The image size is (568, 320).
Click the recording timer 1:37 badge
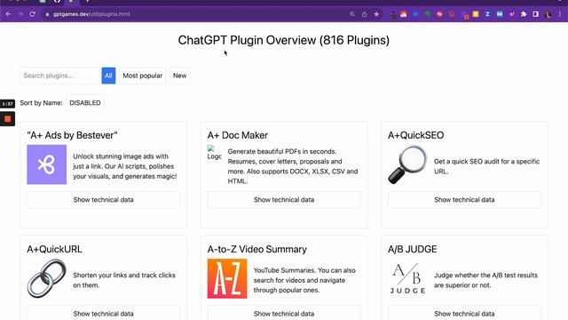click(7, 104)
